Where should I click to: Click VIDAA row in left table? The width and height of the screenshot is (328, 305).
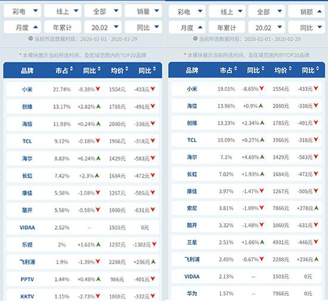[83, 227]
